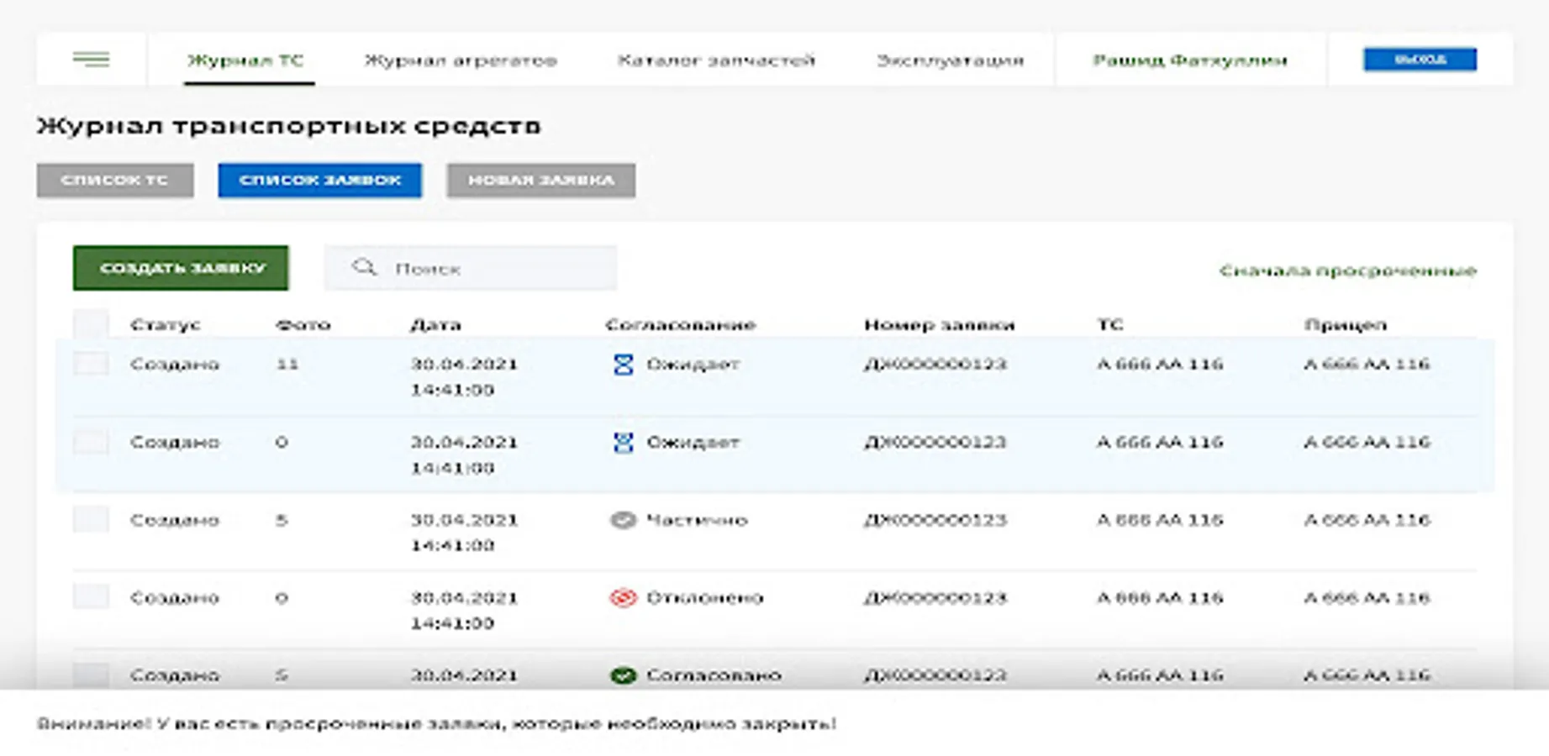The width and height of the screenshot is (1549, 756).
Task: Click the green Согласовано check icon
Action: click(x=623, y=675)
